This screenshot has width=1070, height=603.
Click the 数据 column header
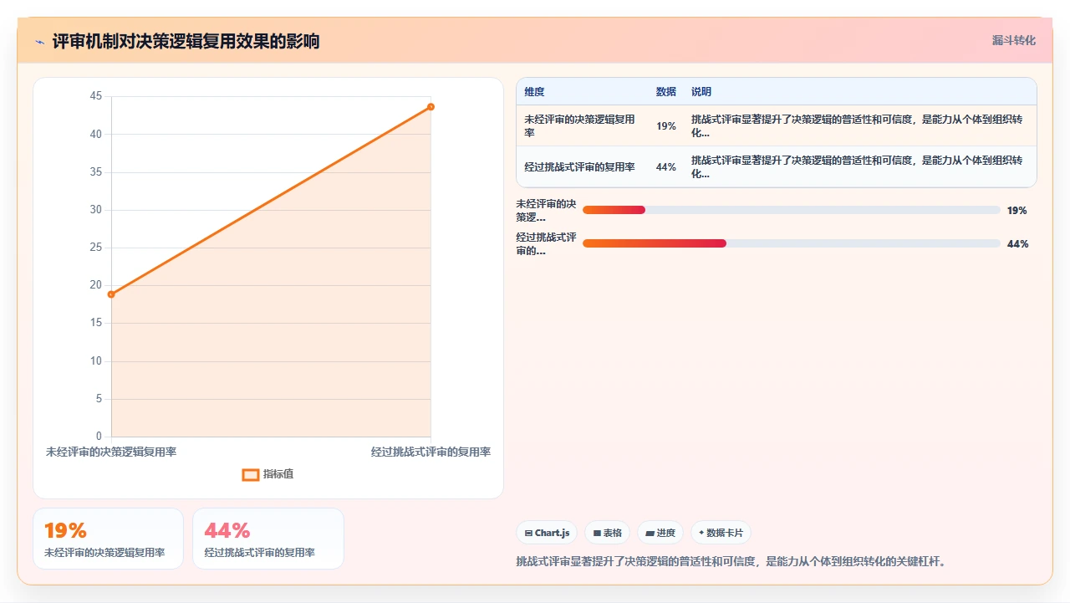click(666, 92)
